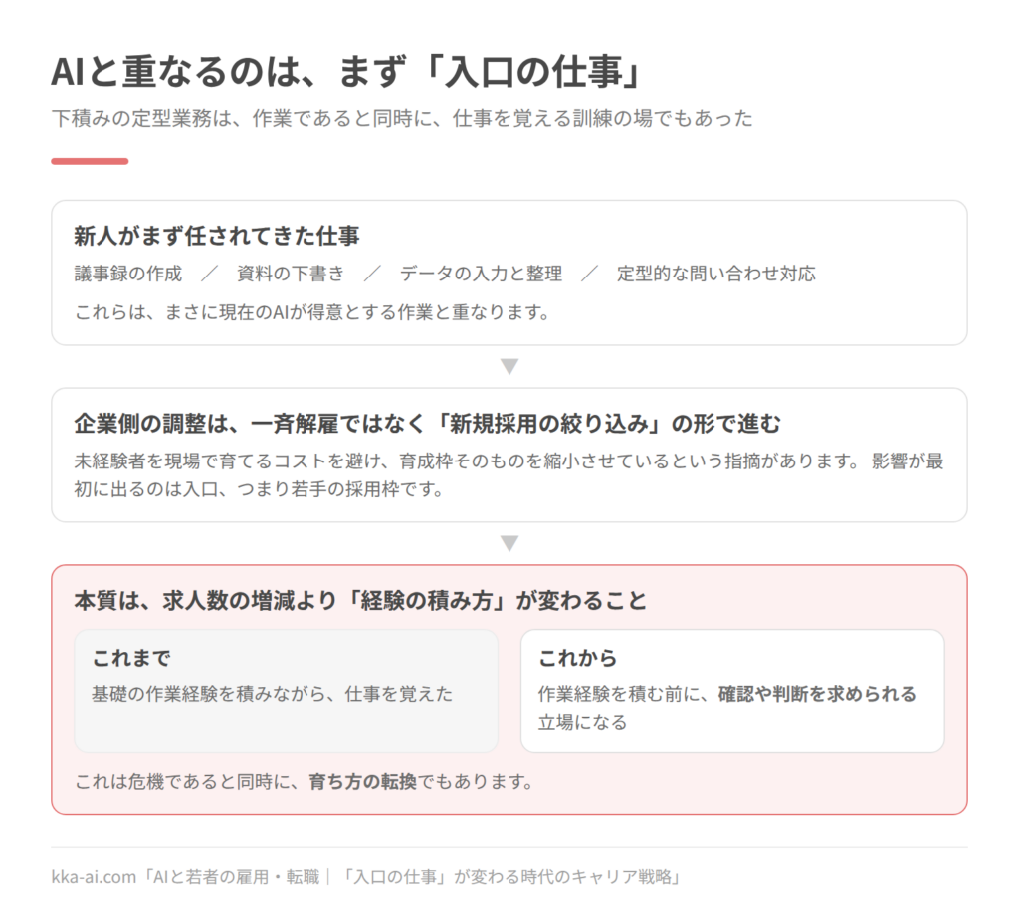Click the heading '本質は、求人数の増減より「経験の積み方」が変わること'
The width and height of the screenshot is (1019, 922).
(x=360, y=601)
